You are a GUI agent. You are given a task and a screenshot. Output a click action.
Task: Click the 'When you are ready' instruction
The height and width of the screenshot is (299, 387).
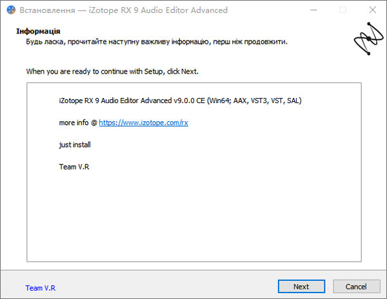[x=112, y=72]
